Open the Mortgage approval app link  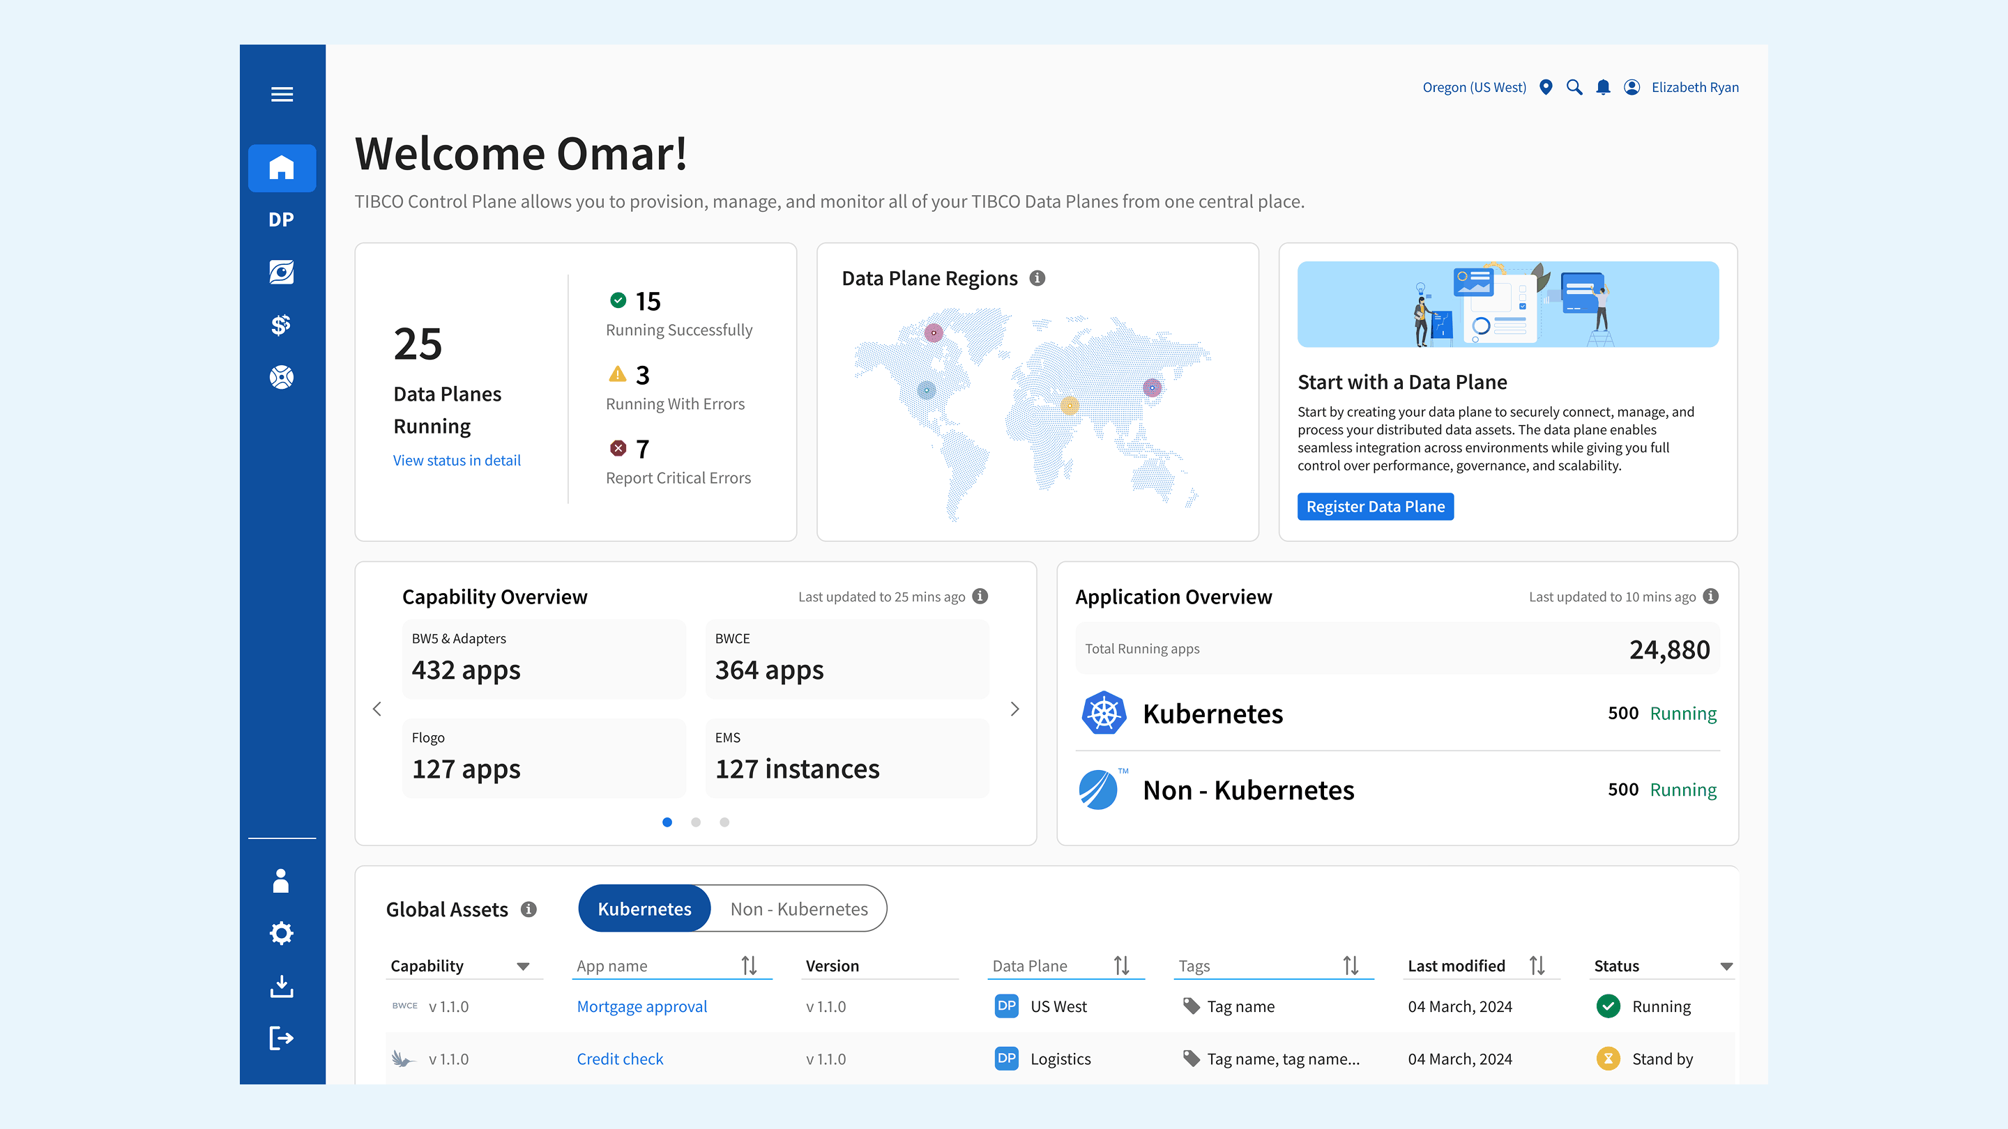641,1006
